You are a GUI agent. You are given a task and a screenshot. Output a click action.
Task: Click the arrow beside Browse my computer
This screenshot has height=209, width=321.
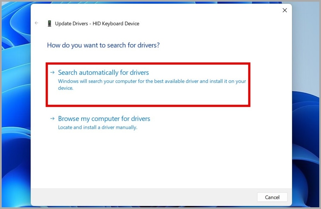tap(52, 119)
